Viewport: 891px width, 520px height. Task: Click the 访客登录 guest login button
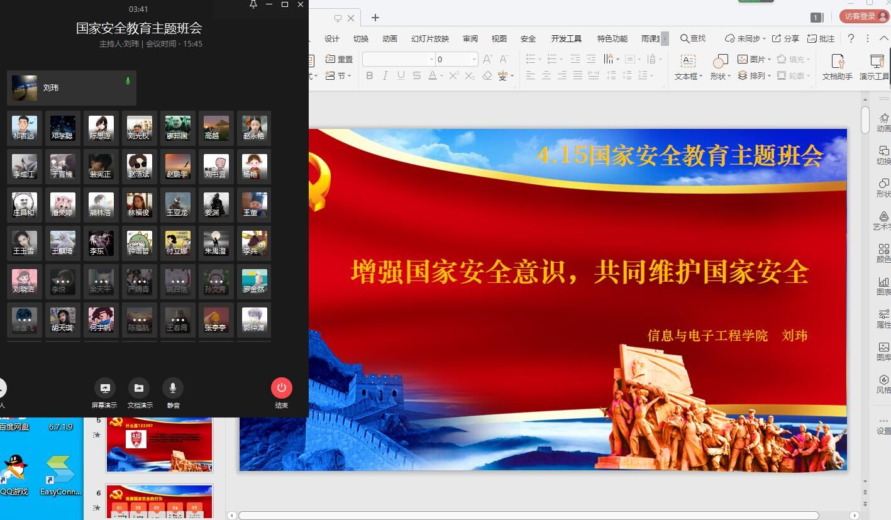coord(863,16)
